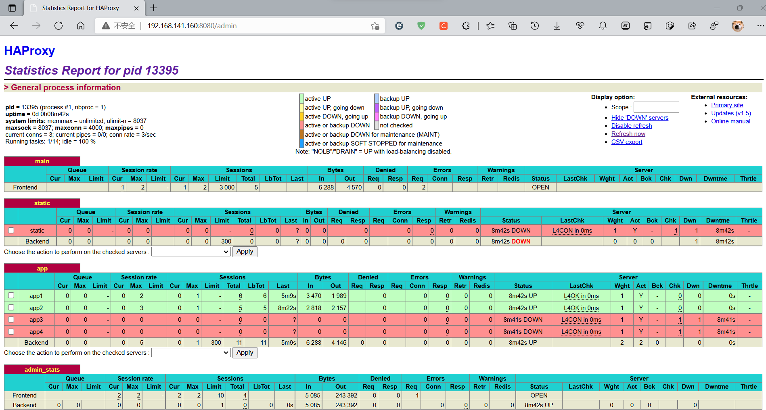
Task: Tick the checkbox for server app1
Action: 11,296
